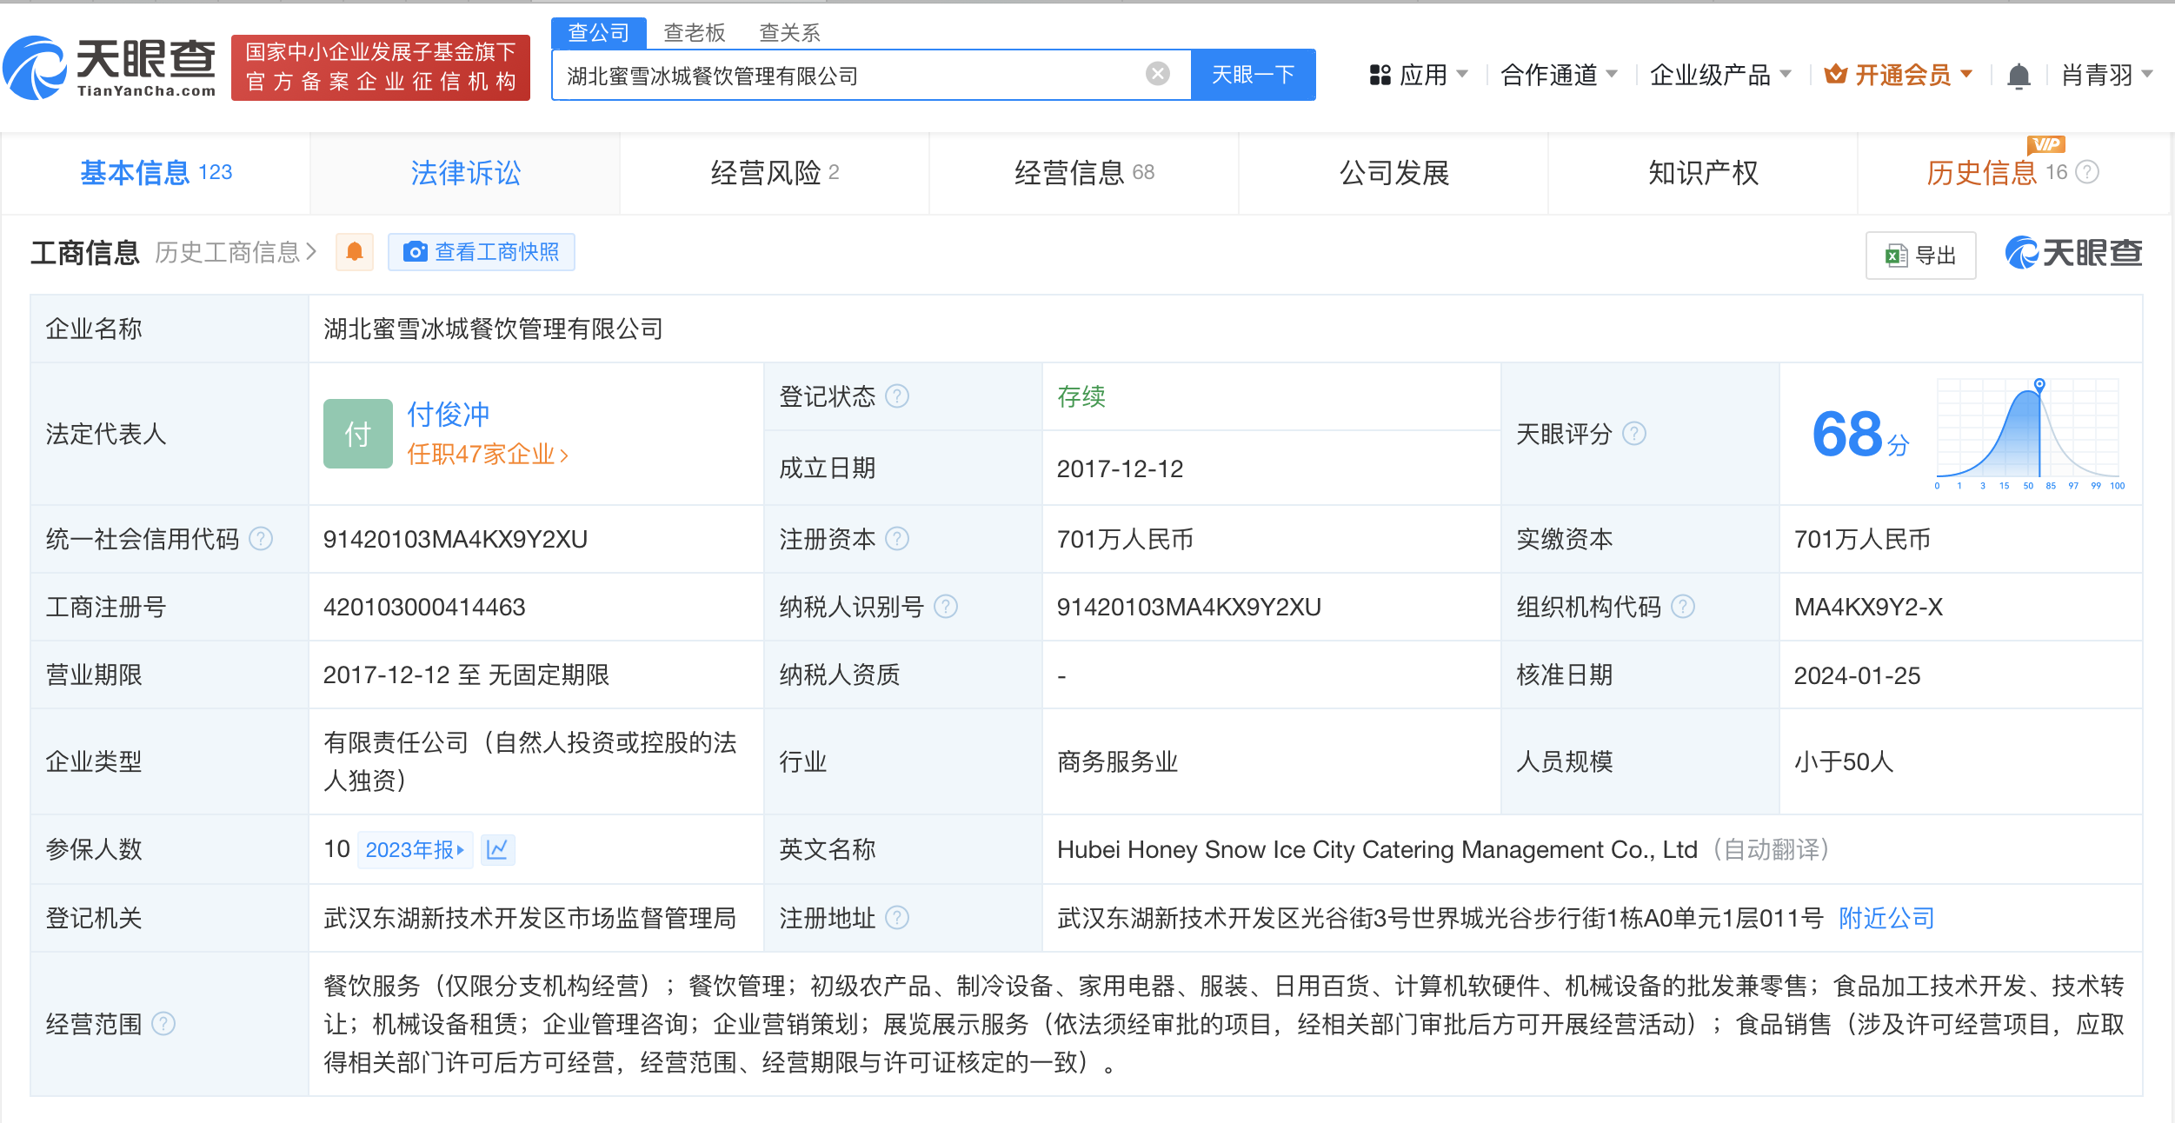Open notifications with the bell icon
2175x1123 pixels.
point(2019,76)
